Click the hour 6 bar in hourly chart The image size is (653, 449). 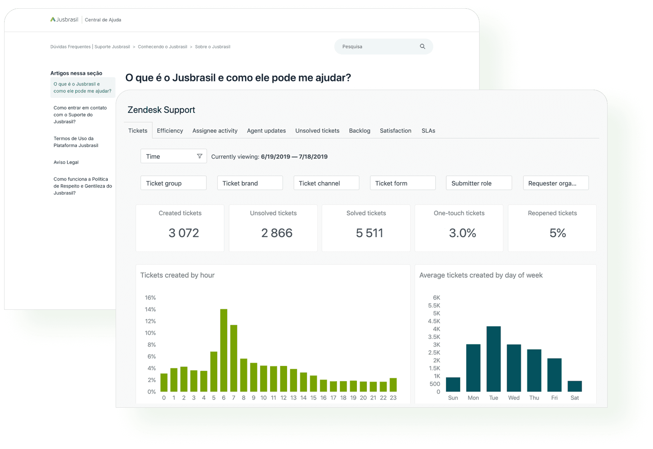coord(224,350)
